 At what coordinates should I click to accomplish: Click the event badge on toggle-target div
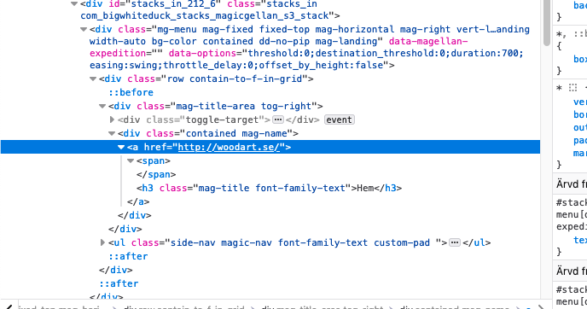[340, 120]
